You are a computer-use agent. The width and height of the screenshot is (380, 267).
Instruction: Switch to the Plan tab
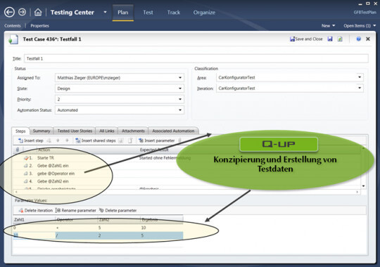coord(123,13)
